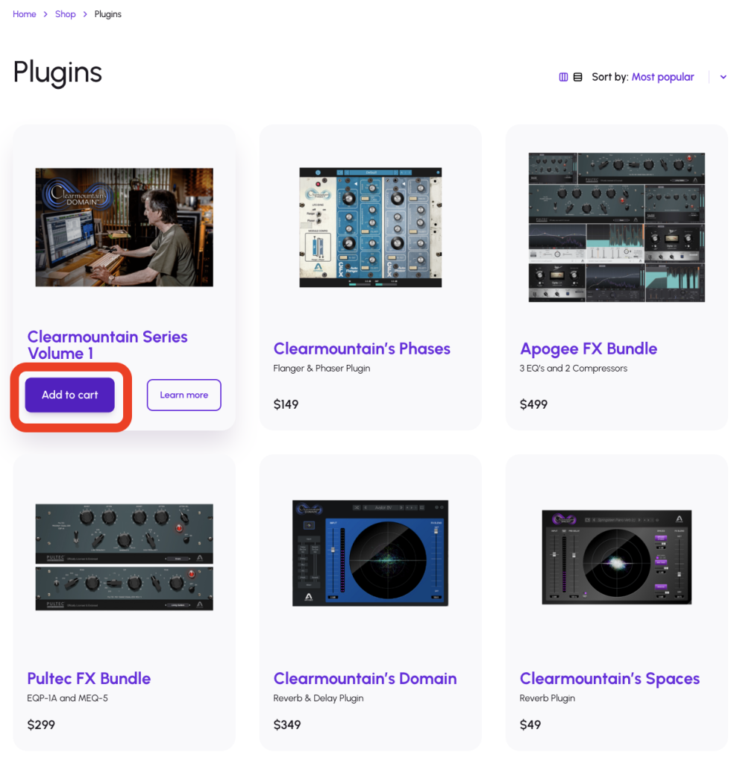Click the Clearmountain's Spaces title

click(609, 678)
